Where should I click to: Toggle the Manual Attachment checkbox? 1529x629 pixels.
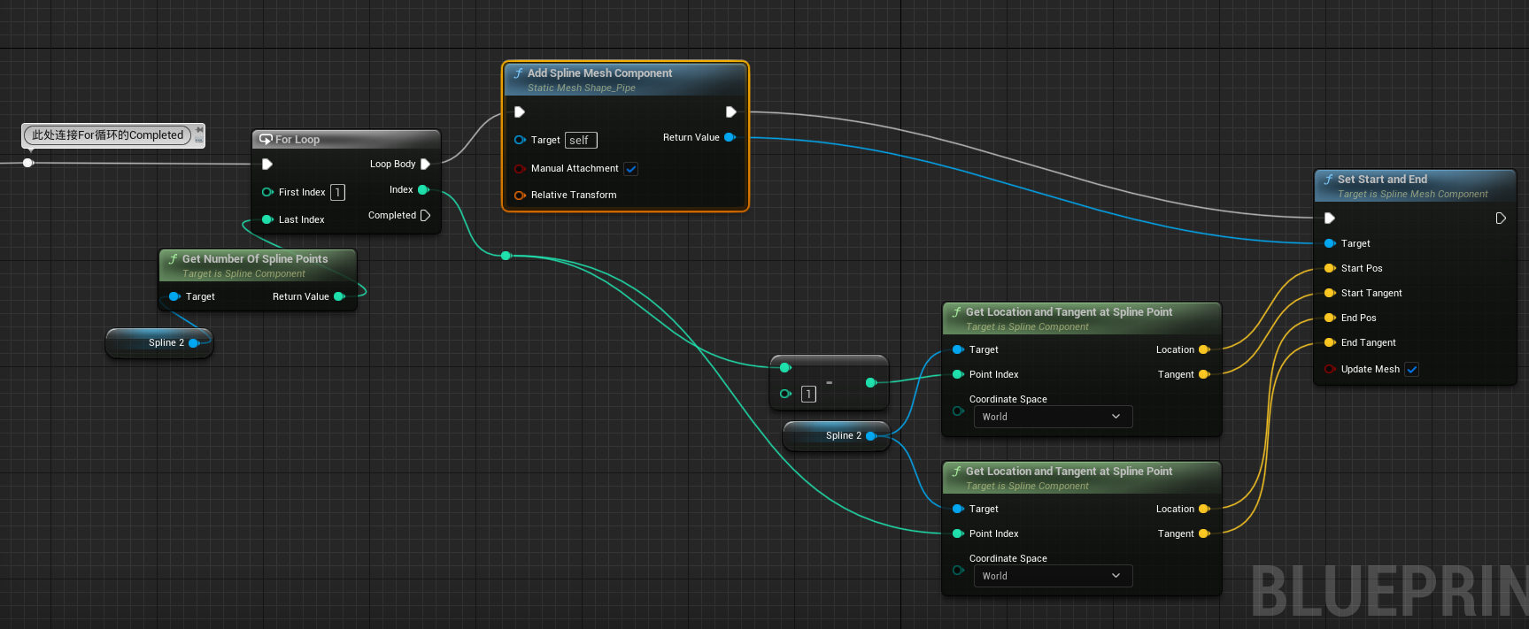(x=630, y=169)
